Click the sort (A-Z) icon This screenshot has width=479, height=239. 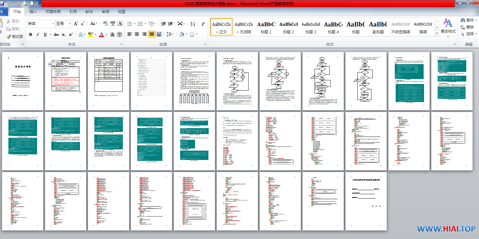tap(193, 24)
